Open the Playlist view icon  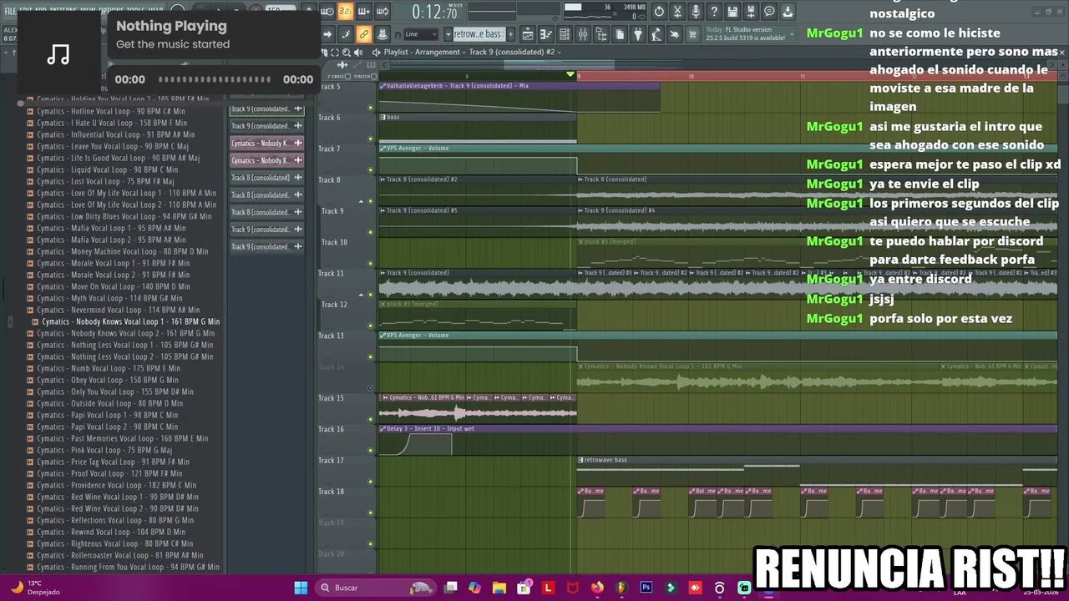click(527, 34)
